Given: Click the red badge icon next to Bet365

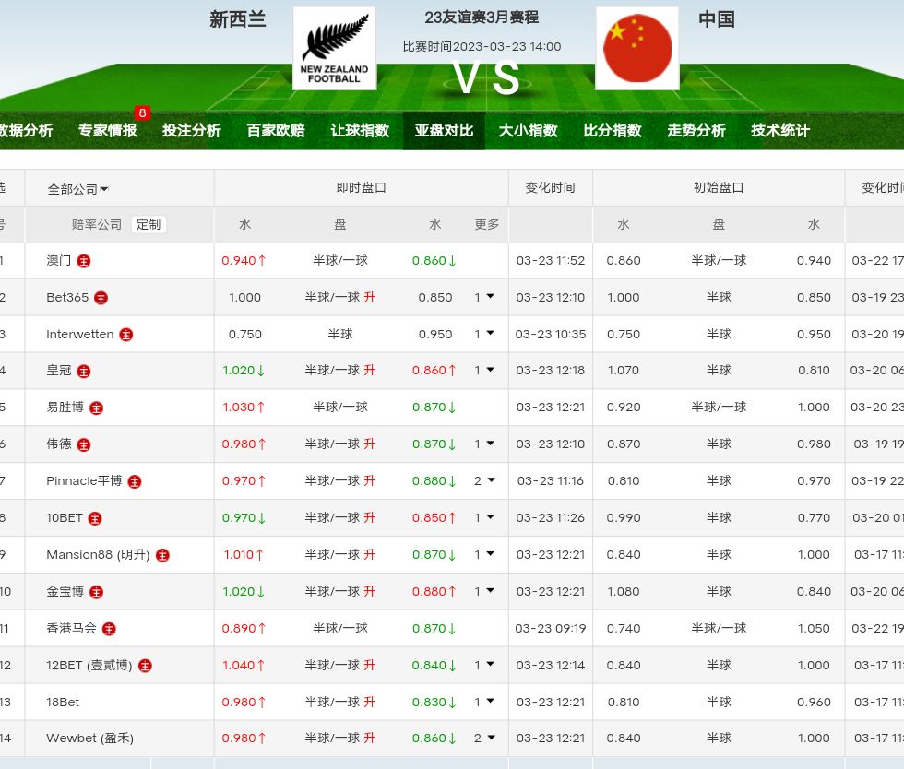Looking at the screenshot, I should click(x=101, y=298).
